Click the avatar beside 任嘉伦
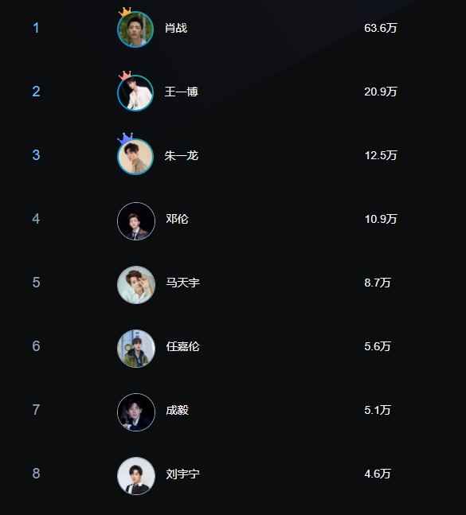The image size is (466, 515). [x=136, y=349]
